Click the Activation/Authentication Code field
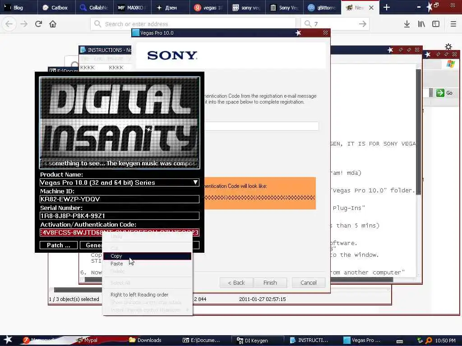Image resolution: width=462 pixels, height=346 pixels. point(119,232)
